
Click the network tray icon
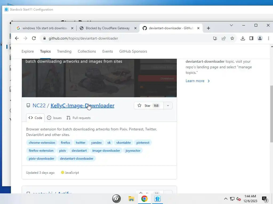point(232,199)
